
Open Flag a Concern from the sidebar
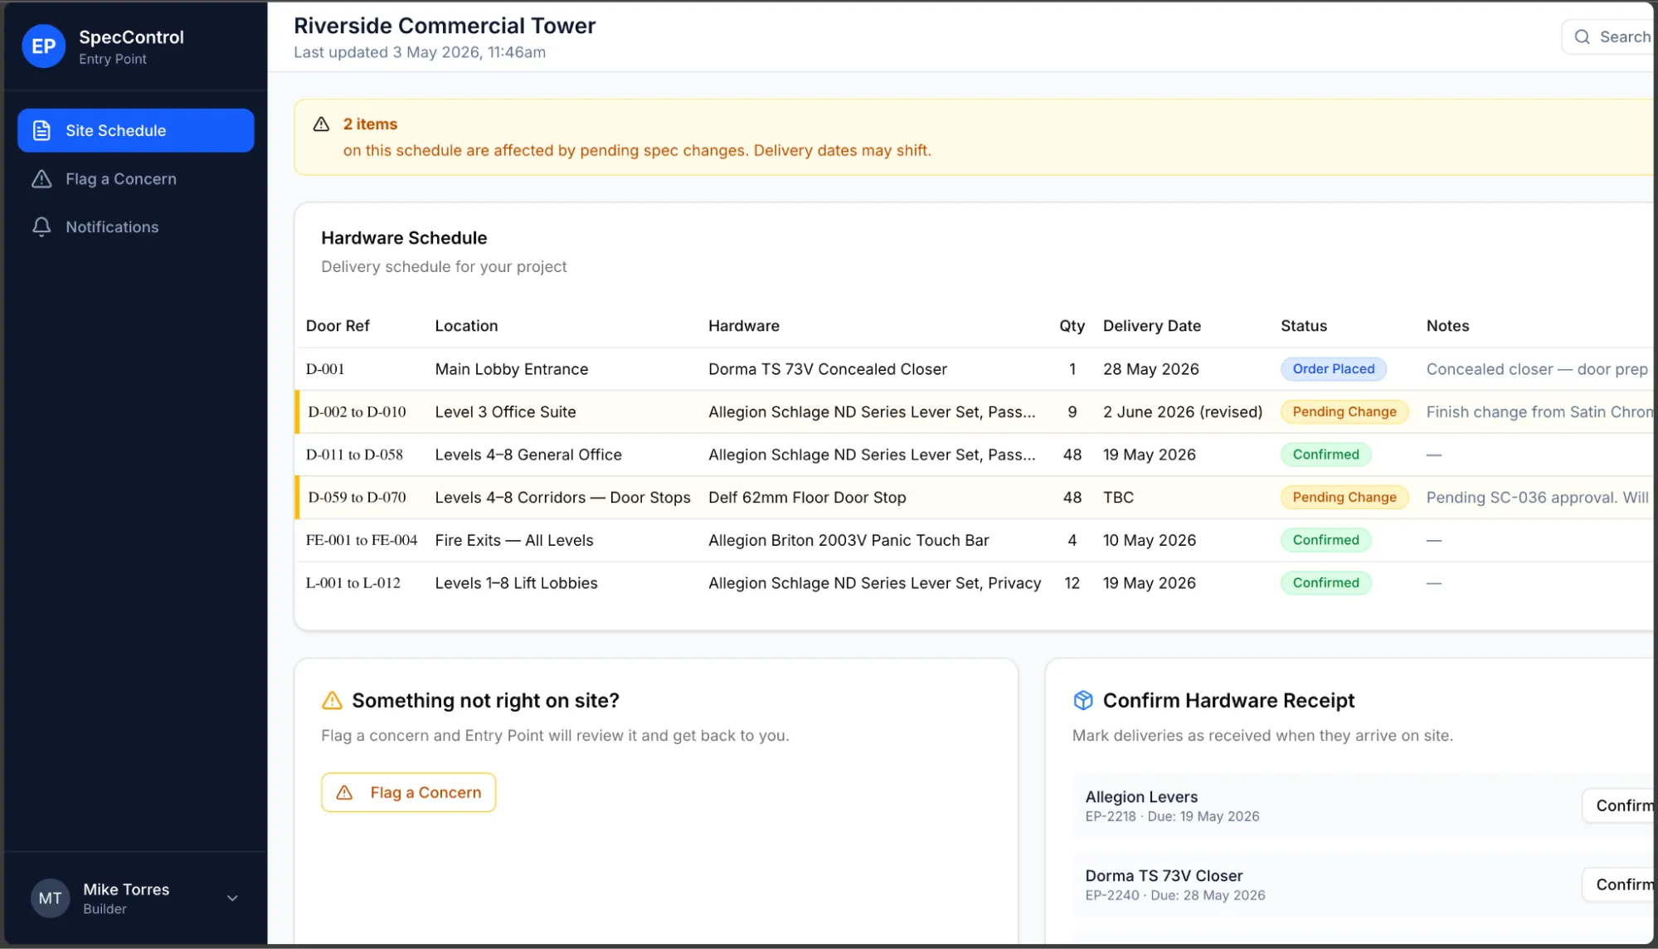point(136,178)
